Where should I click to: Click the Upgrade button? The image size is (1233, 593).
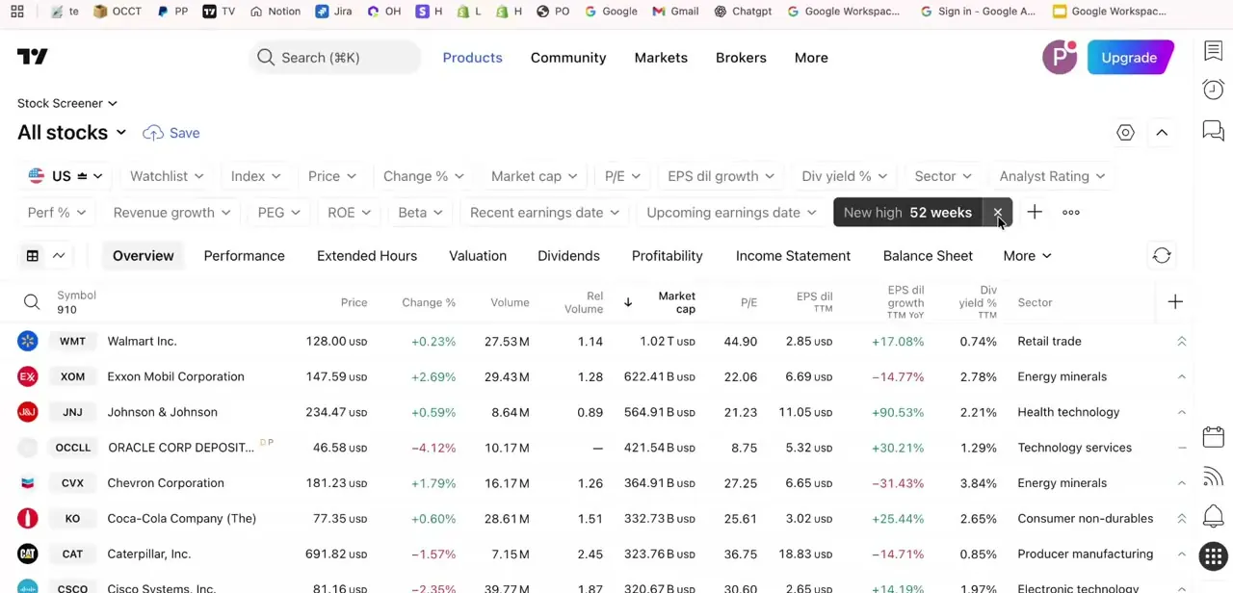point(1130,58)
